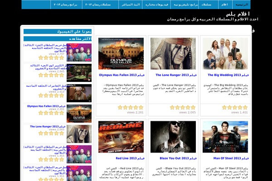Viewport: 272px width, 181px height.
Task: Click the Red Line description paragraph
Action: tap(121, 173)
